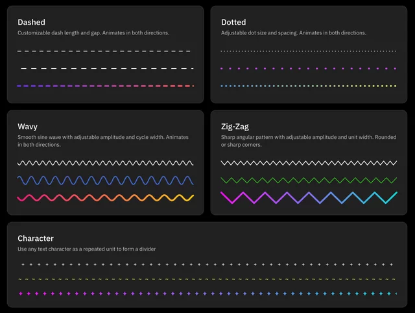Select the fine white dotted divider
The width and height of the screenshot is (415, 313).
(309, 51)
